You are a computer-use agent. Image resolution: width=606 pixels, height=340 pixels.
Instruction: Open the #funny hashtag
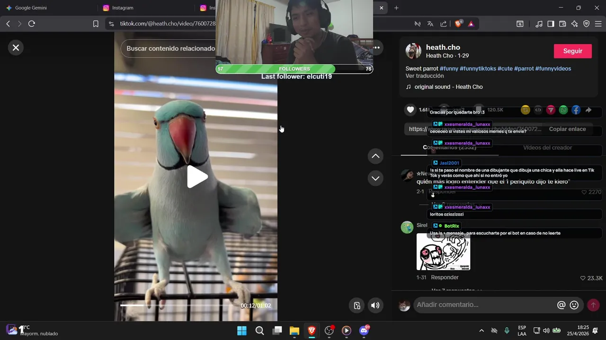tap(449, 68)
